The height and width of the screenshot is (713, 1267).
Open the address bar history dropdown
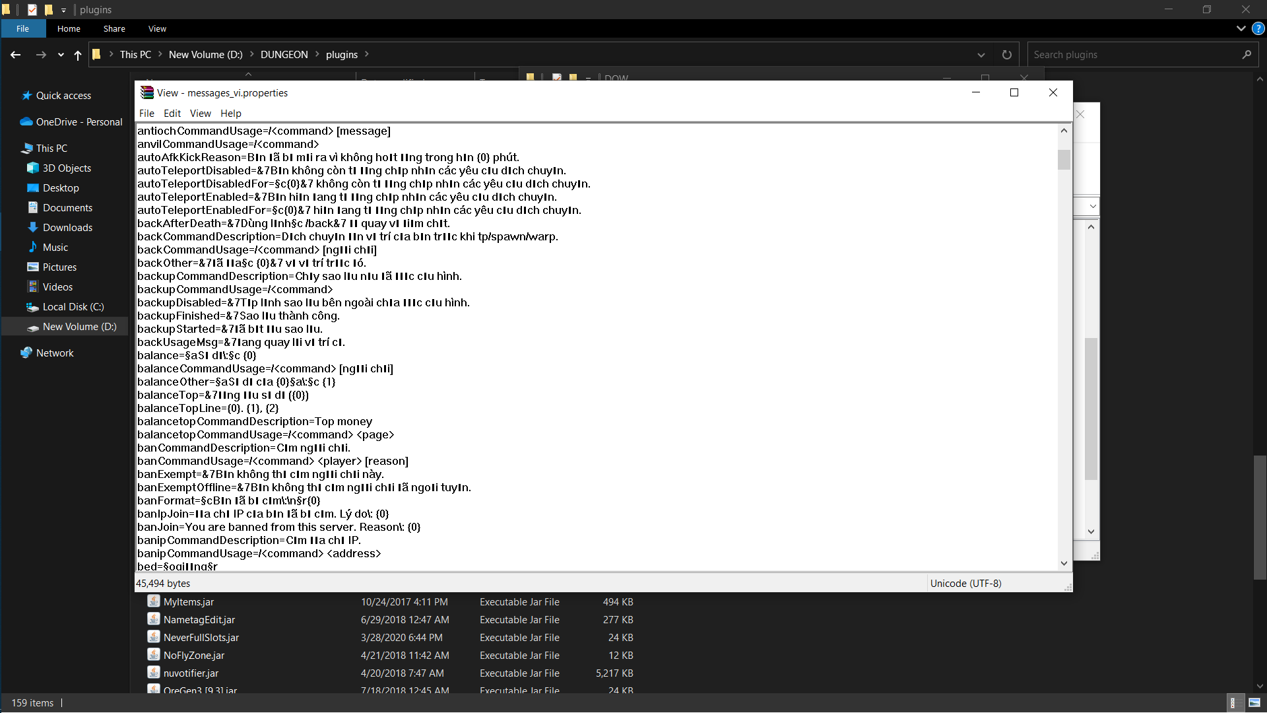[x=981, y=55]
